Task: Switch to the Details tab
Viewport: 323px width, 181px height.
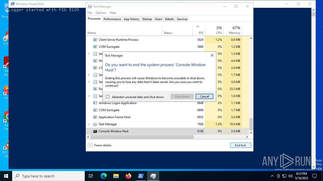Action: (169, 19)
